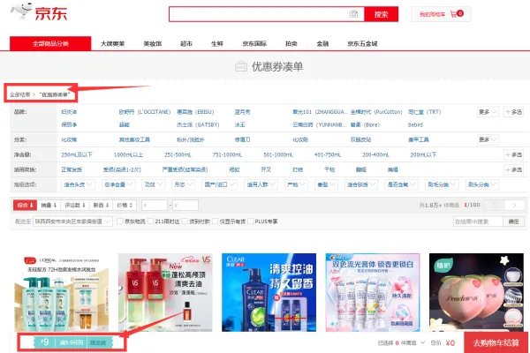Image resolution: width=530 pixels, height=353 pixels.
Task: Click 全部结果 breadcrumb link
Action: (19, 94)
